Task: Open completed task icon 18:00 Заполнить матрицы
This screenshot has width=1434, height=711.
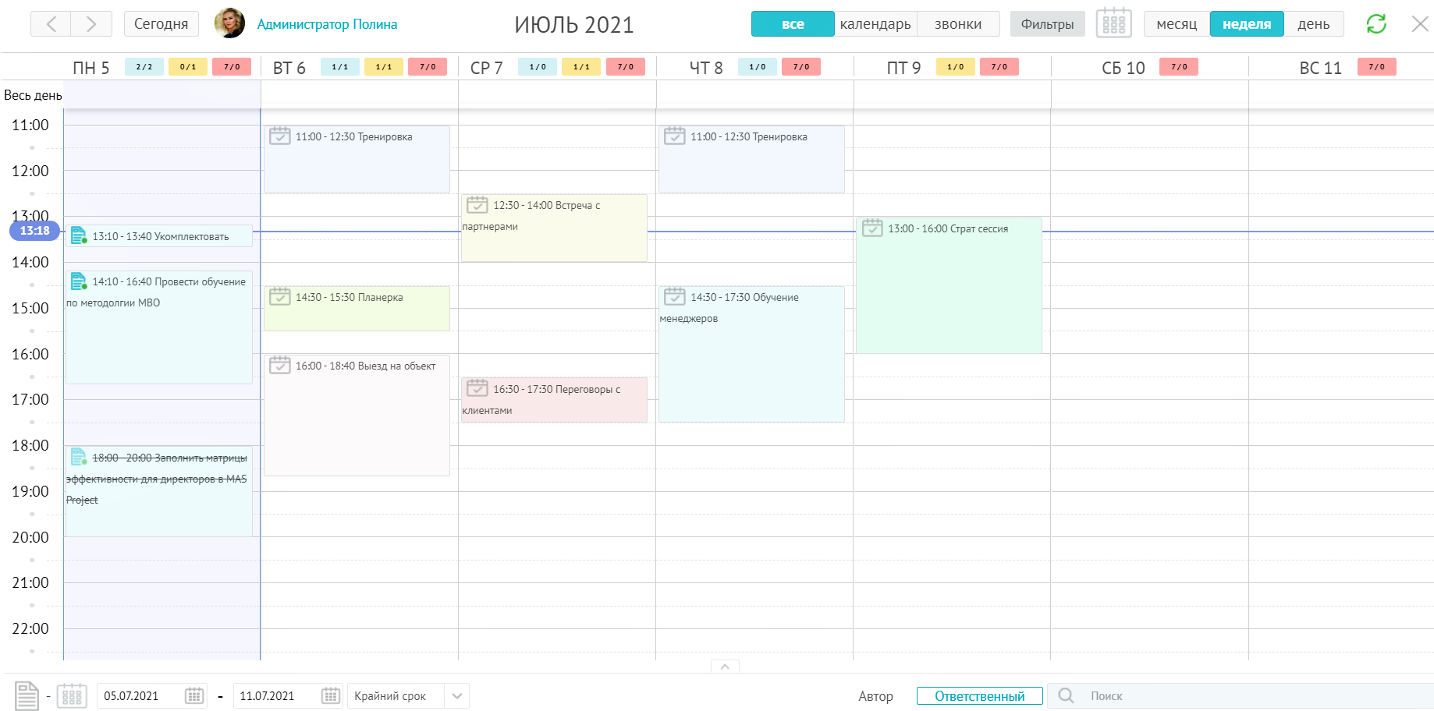Action: pyautogui.click(x=79, y=457)
